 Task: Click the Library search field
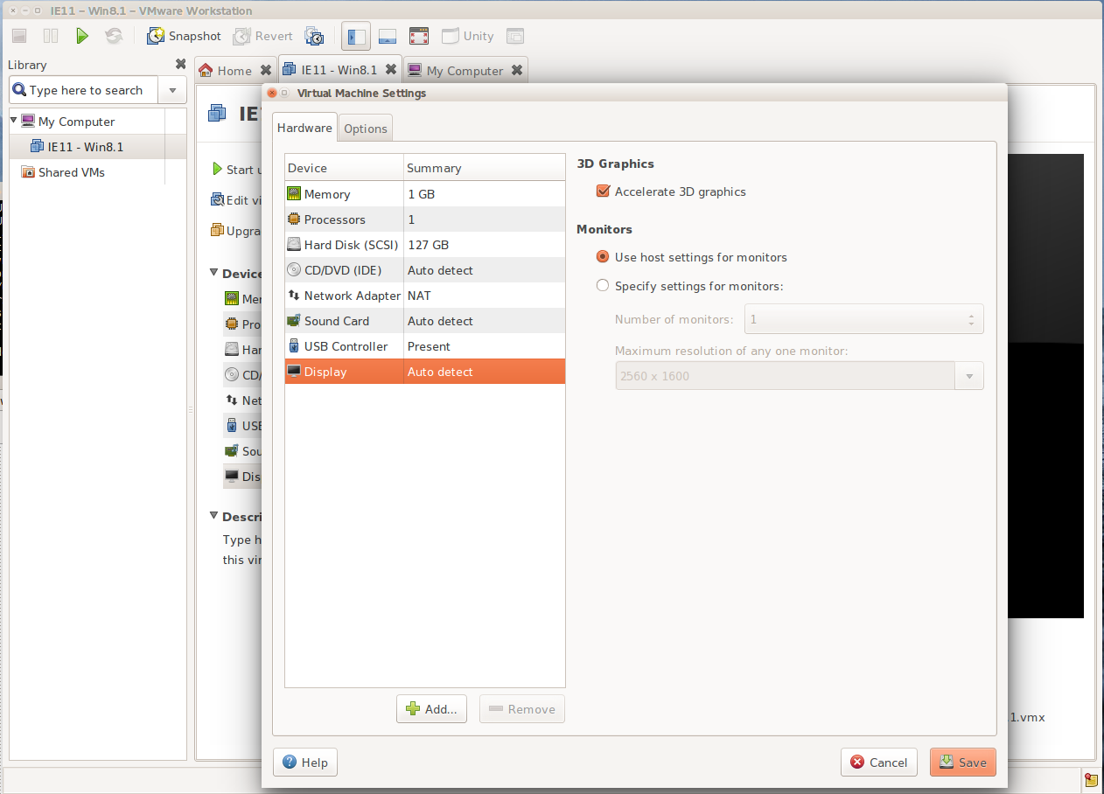tap(83, 90)
